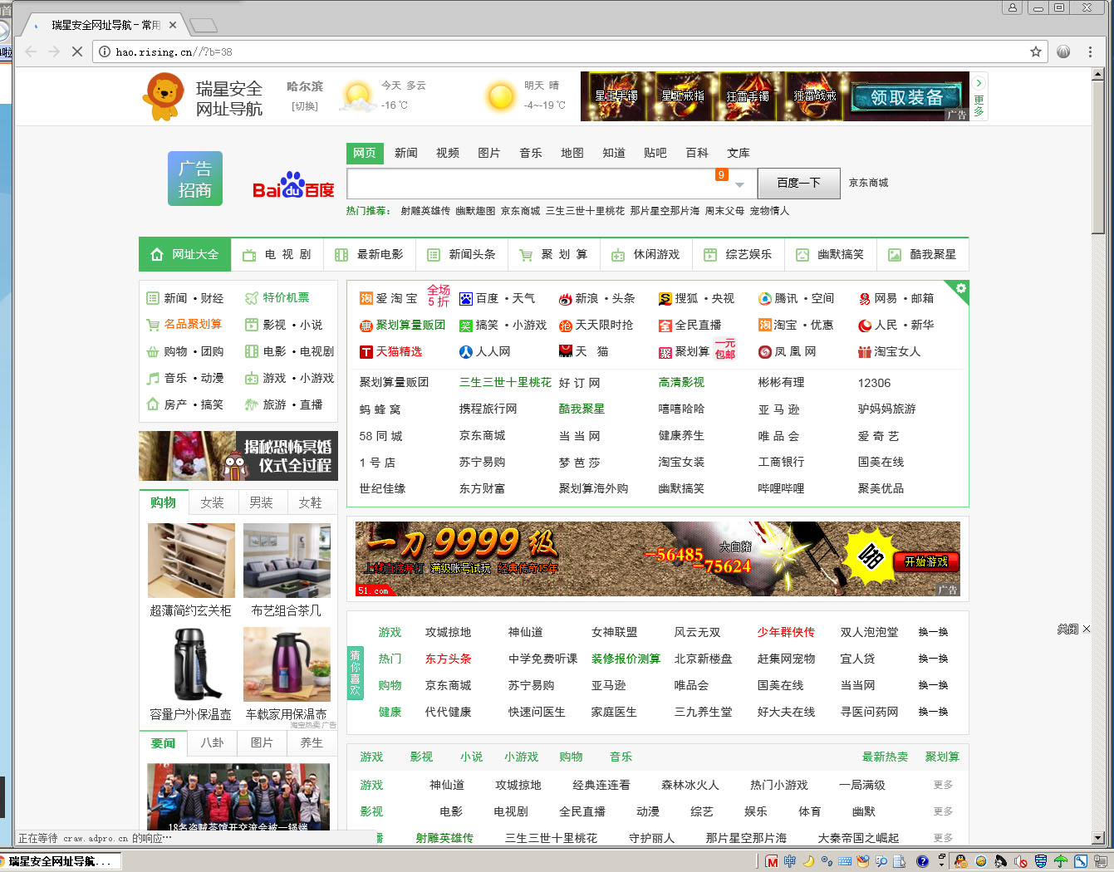The height and width of the screenshot is (872, 1114).
Task: Expand 更多 at the end of the 神仙道 row
Action: coord(943,785)
